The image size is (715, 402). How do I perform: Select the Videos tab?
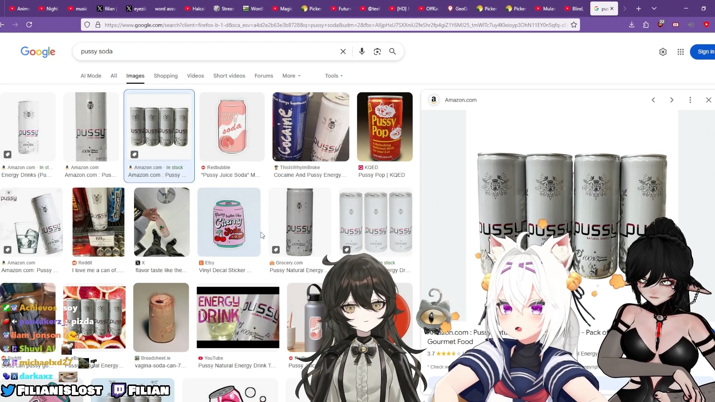(x=196, y=76)
